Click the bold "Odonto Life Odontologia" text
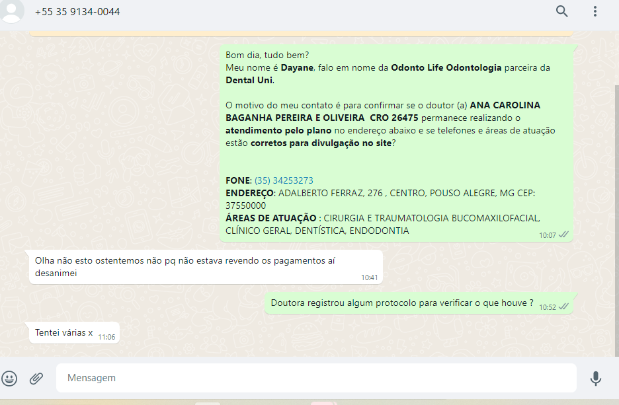Image resolution: width=619 pixels, height=405 pixels. point(446,67)
